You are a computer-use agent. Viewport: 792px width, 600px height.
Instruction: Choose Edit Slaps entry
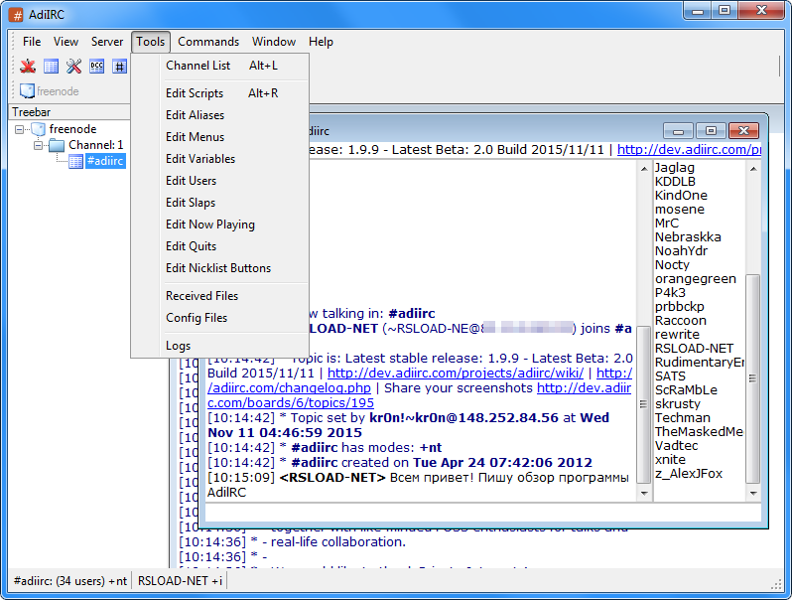point(219,203)
